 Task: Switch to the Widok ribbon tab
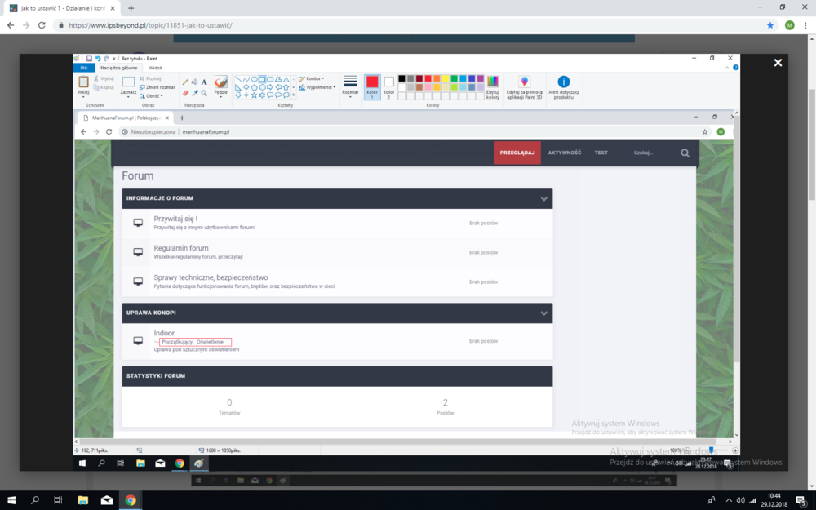(155, 68)
